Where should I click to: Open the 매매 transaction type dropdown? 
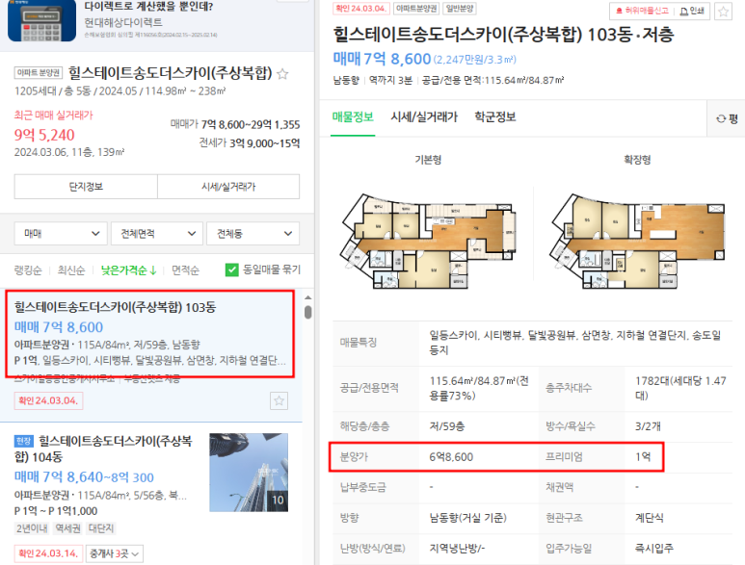(61, 233)
